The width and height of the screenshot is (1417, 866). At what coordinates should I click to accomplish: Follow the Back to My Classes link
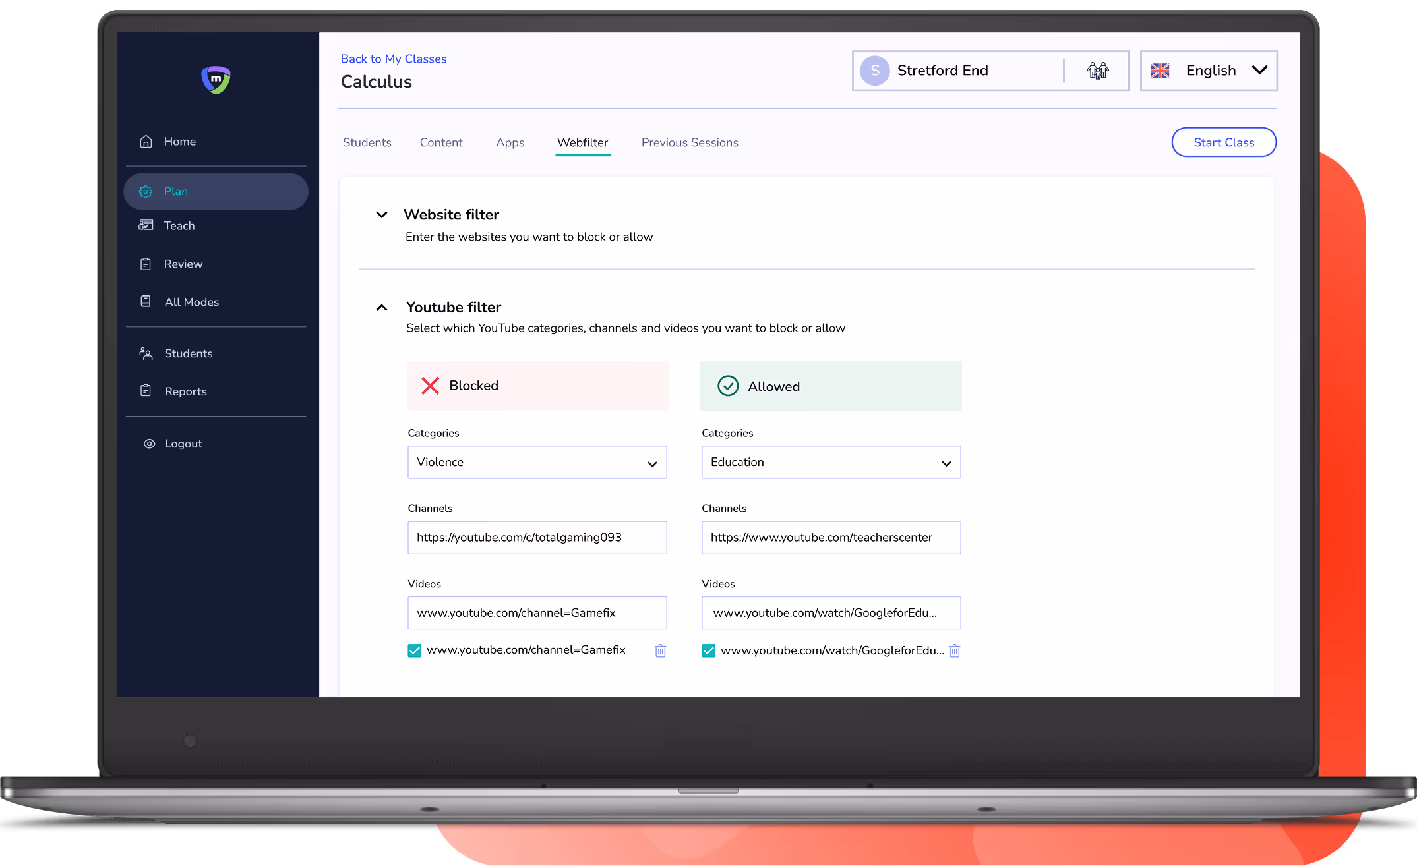click(394, 59)
